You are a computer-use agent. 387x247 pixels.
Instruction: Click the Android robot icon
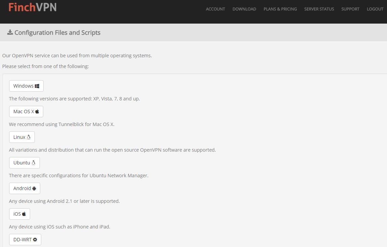pyautogui.click(x=34, y=188)
